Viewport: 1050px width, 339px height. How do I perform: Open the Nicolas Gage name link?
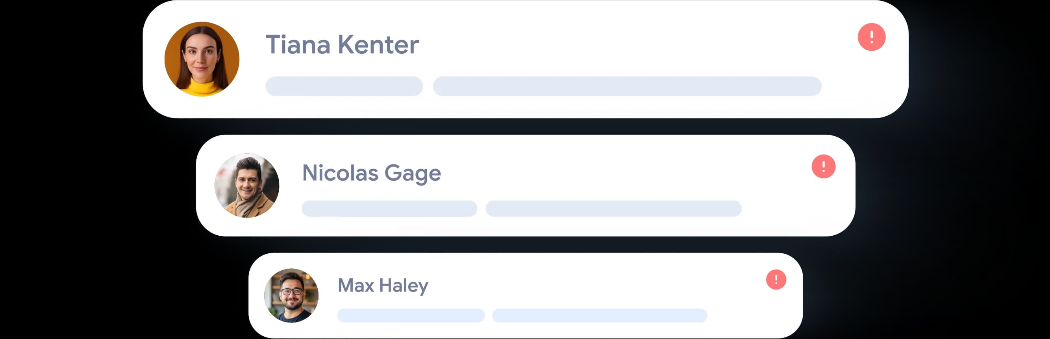[x=371, y=173]
